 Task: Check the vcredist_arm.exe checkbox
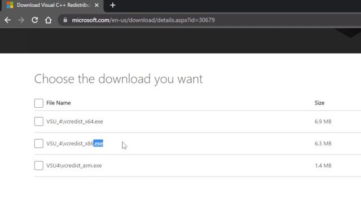tap(39, 165)
